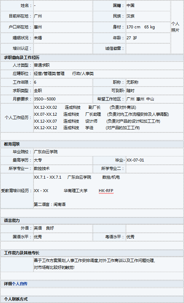Image resolution: width=184 pixels, height=303 pixels.
Task: Click the 行政/人事类 position text
Action: (83, 73)
